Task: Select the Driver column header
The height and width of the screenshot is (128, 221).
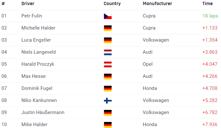Action: point(28,3)
